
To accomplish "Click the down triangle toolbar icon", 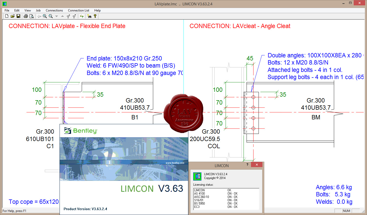I will click(x=56, y=16).
